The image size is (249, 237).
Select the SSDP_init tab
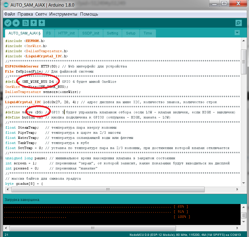pos(91,33)
